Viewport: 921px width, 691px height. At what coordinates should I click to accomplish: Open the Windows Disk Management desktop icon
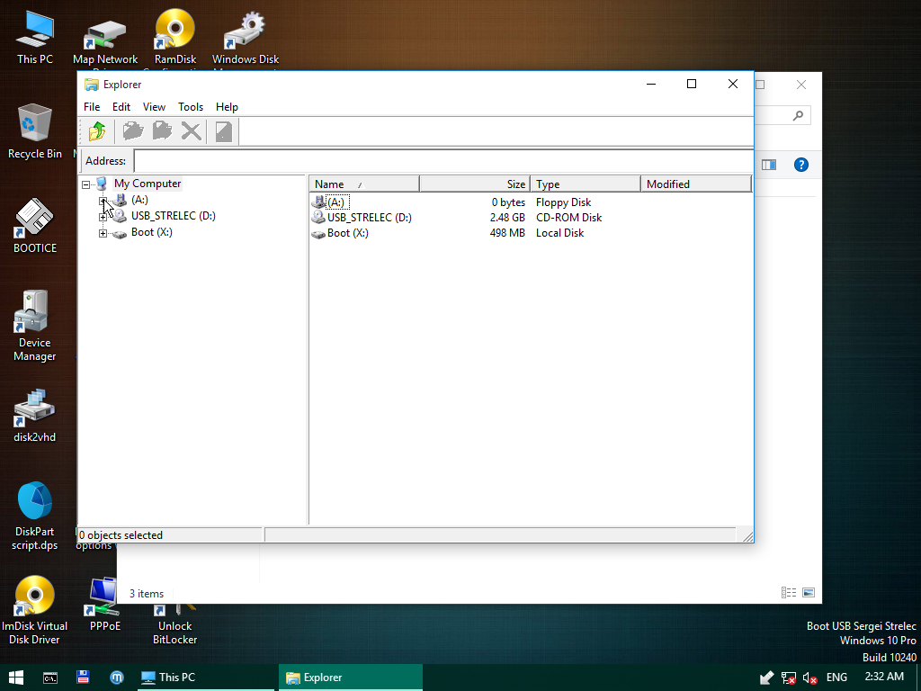pyautogui.click(x=246, y=38)
